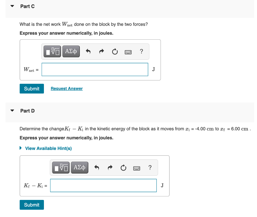The height and width of the screenshot is (217, 257).
Task: Submit the Part C answer
Action: (x=32, y=88)
